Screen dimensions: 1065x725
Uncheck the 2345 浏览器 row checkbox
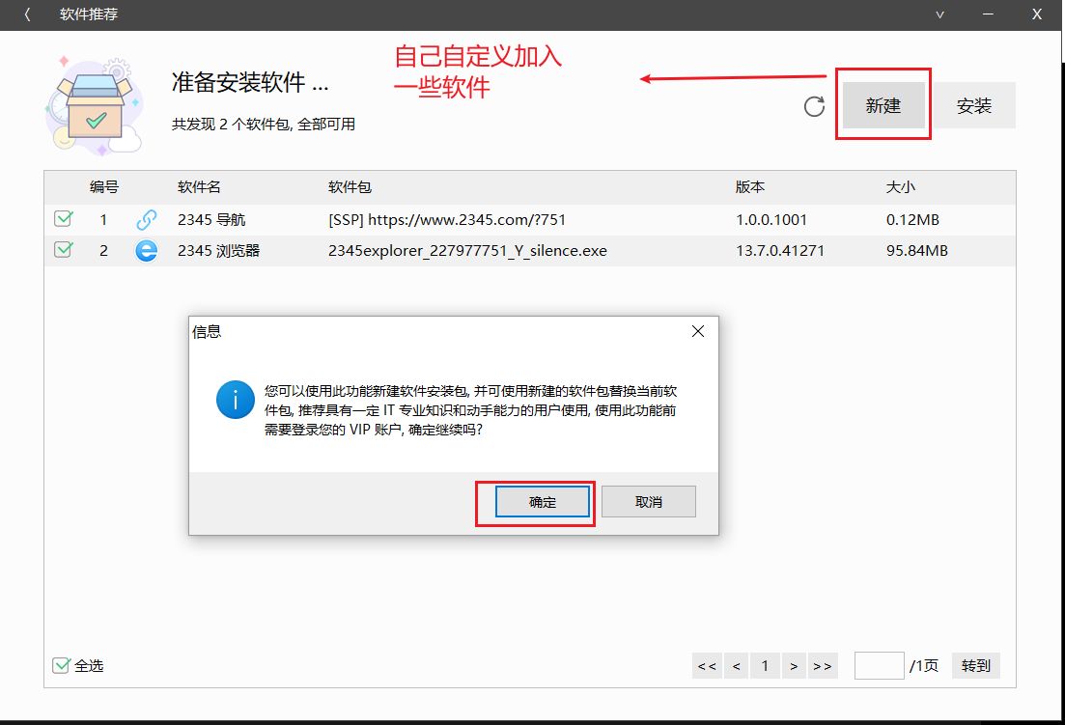pos(63,251)
